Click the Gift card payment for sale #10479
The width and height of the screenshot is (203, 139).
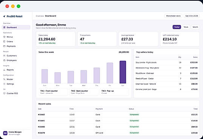[x=99, y=133]
